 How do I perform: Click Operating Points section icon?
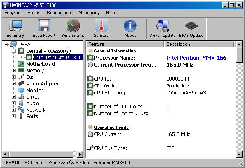(90, 128)
